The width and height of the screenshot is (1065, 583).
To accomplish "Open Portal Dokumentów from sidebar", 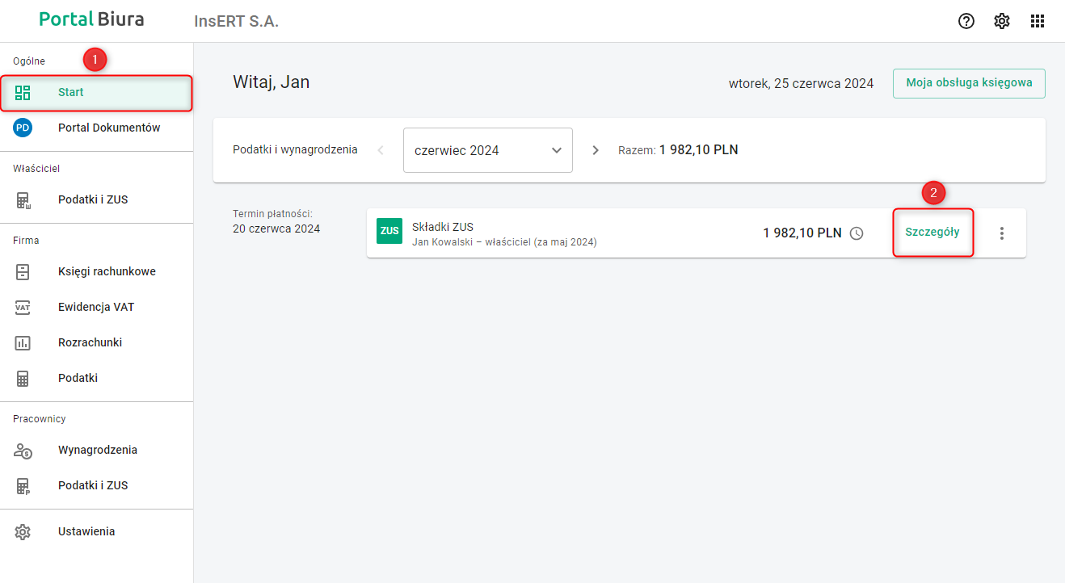I will (x=97, y=128).
